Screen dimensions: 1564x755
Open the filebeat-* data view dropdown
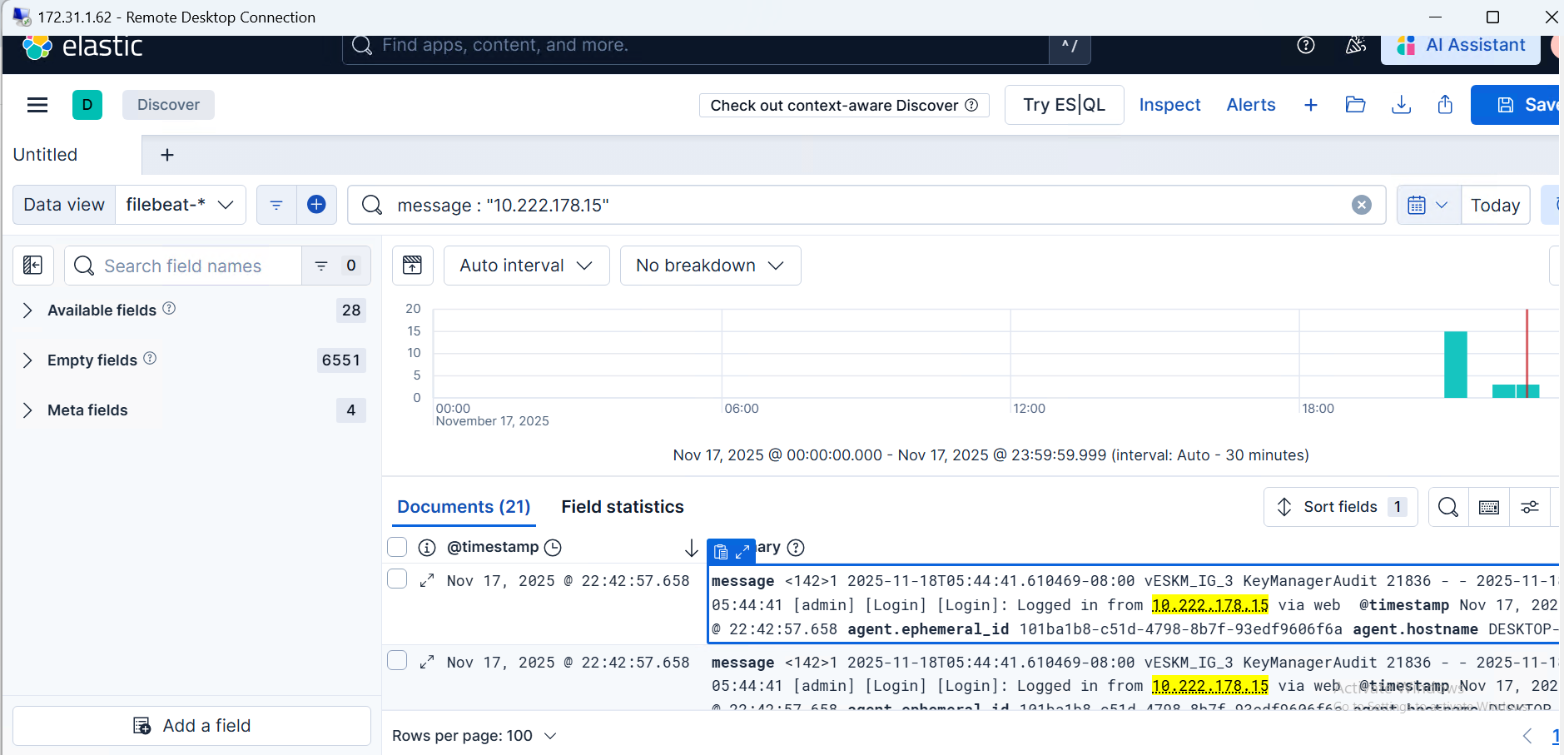point(180,205)
